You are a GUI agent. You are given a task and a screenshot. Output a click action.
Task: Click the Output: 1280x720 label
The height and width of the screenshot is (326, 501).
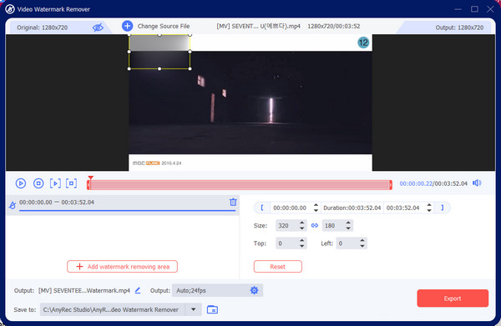(459, 28)
